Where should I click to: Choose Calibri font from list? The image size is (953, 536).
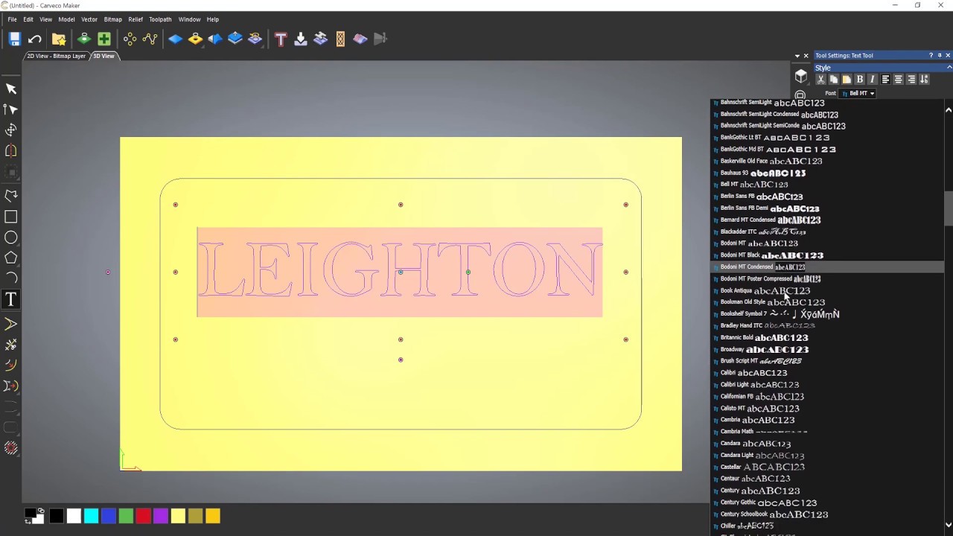point(827,373)
